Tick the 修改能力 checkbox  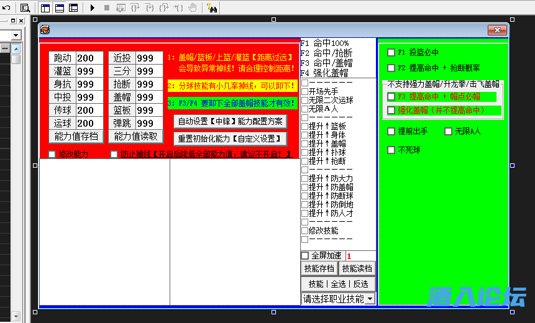click(52, 154)
